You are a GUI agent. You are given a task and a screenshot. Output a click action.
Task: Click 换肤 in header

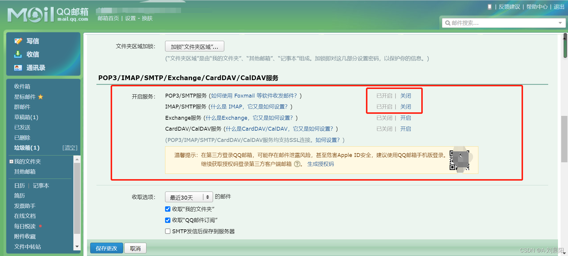click(x=147, y=18)
